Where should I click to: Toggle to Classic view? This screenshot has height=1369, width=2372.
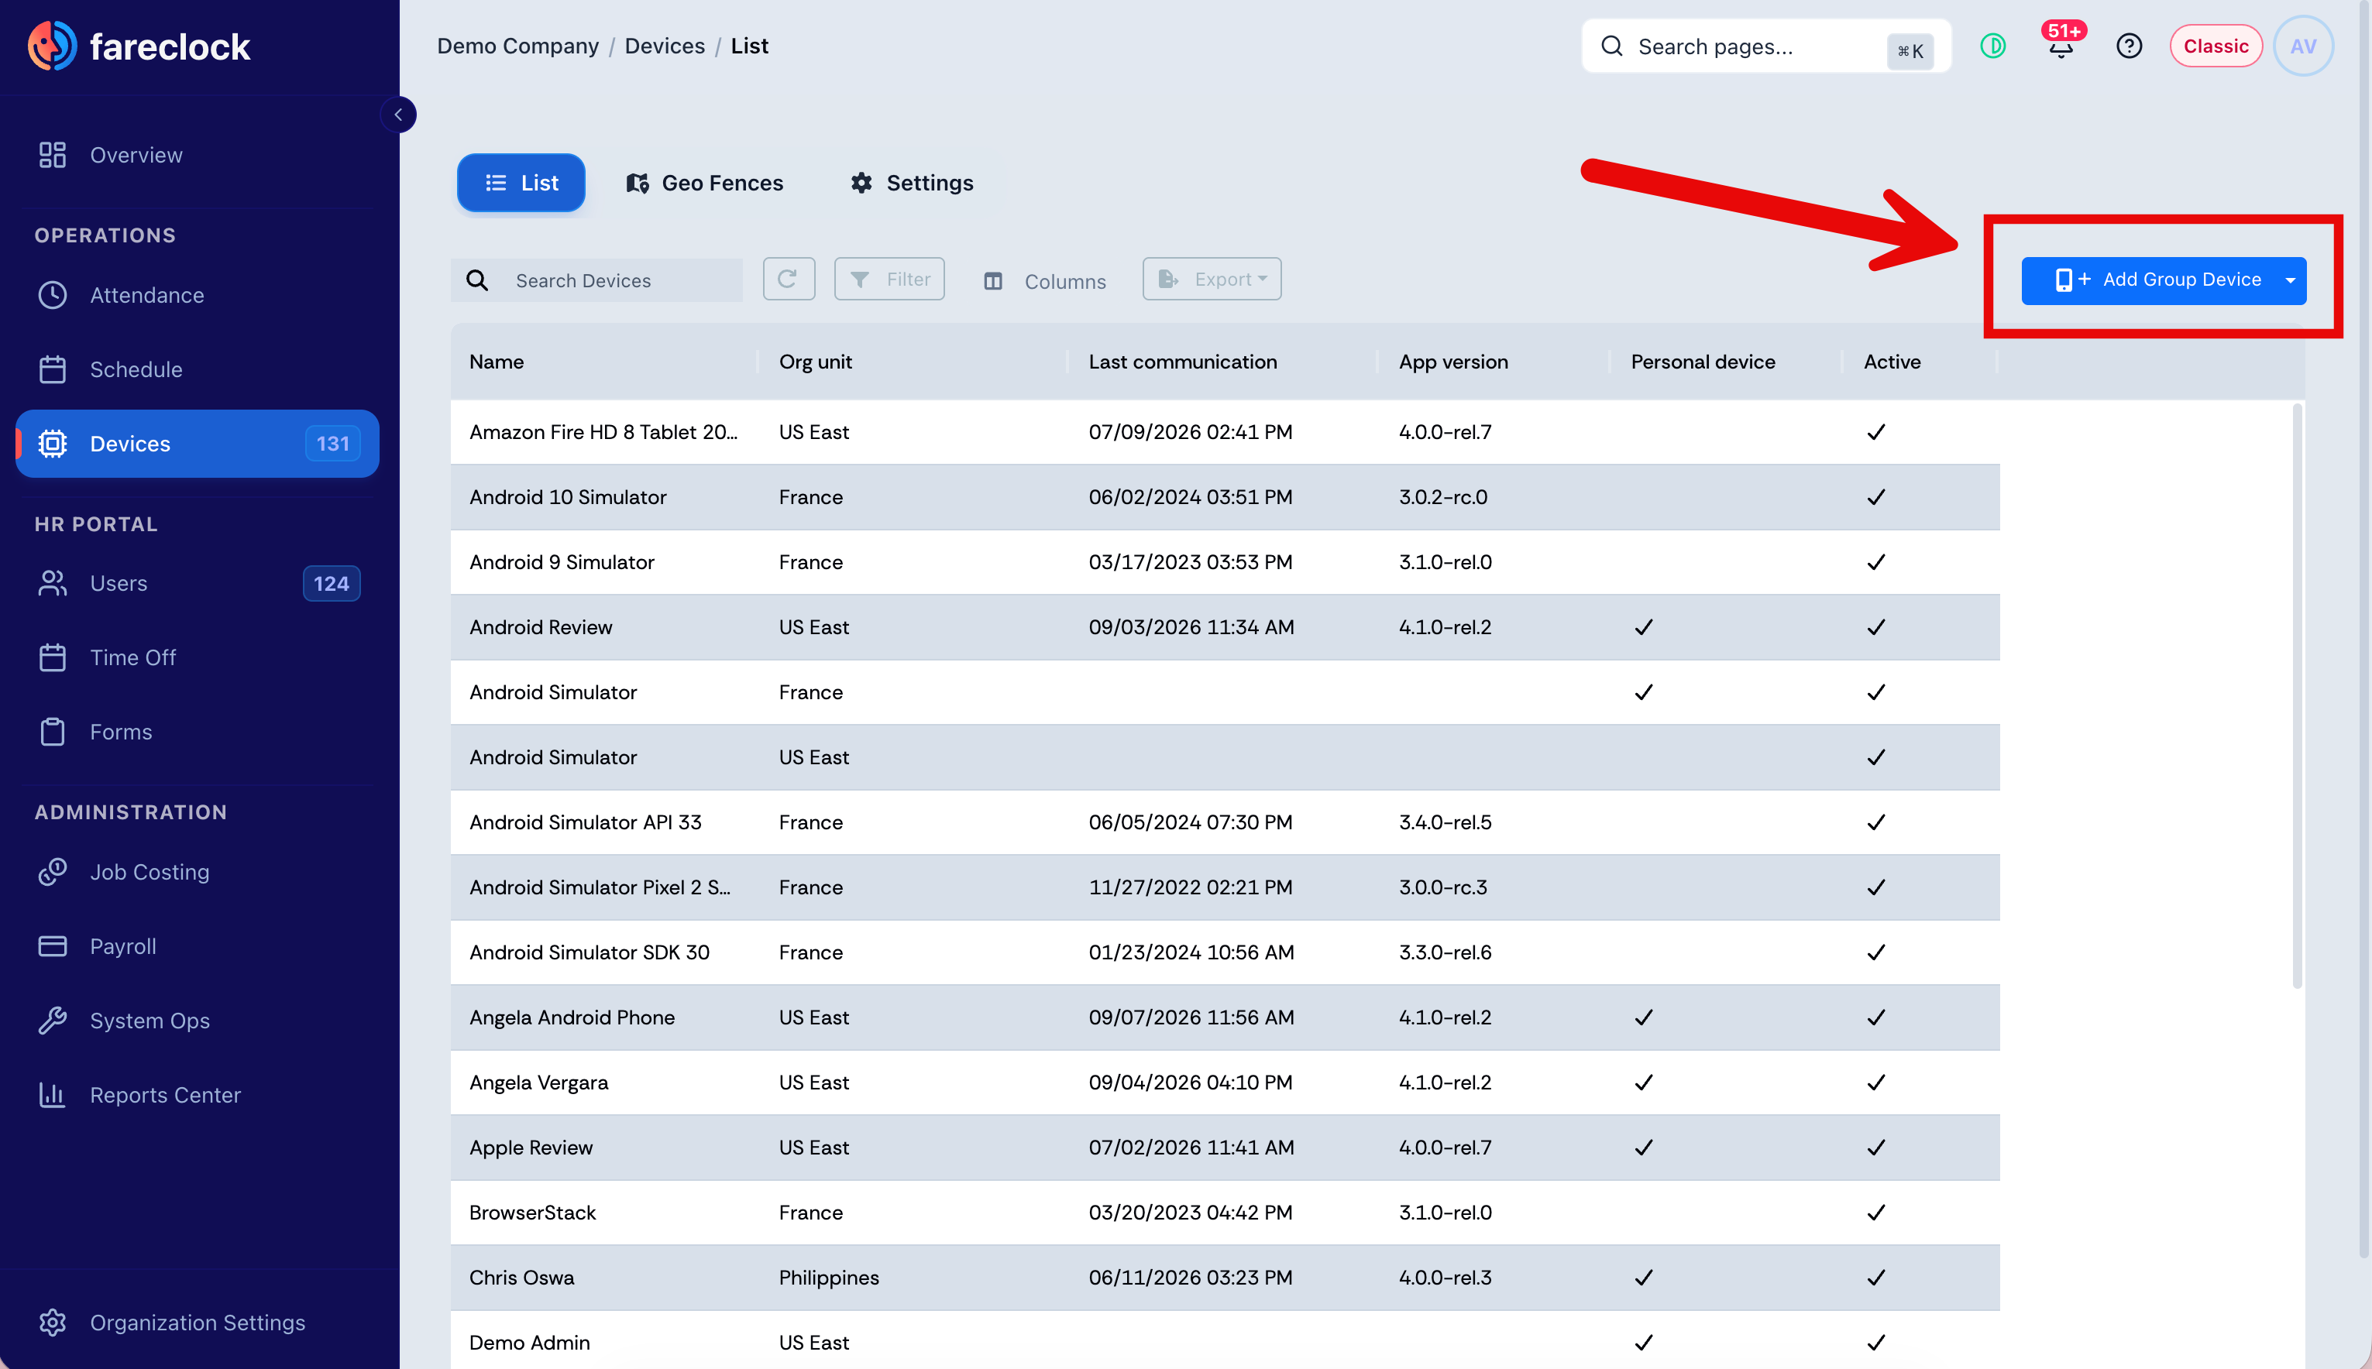pos(2215,46)
